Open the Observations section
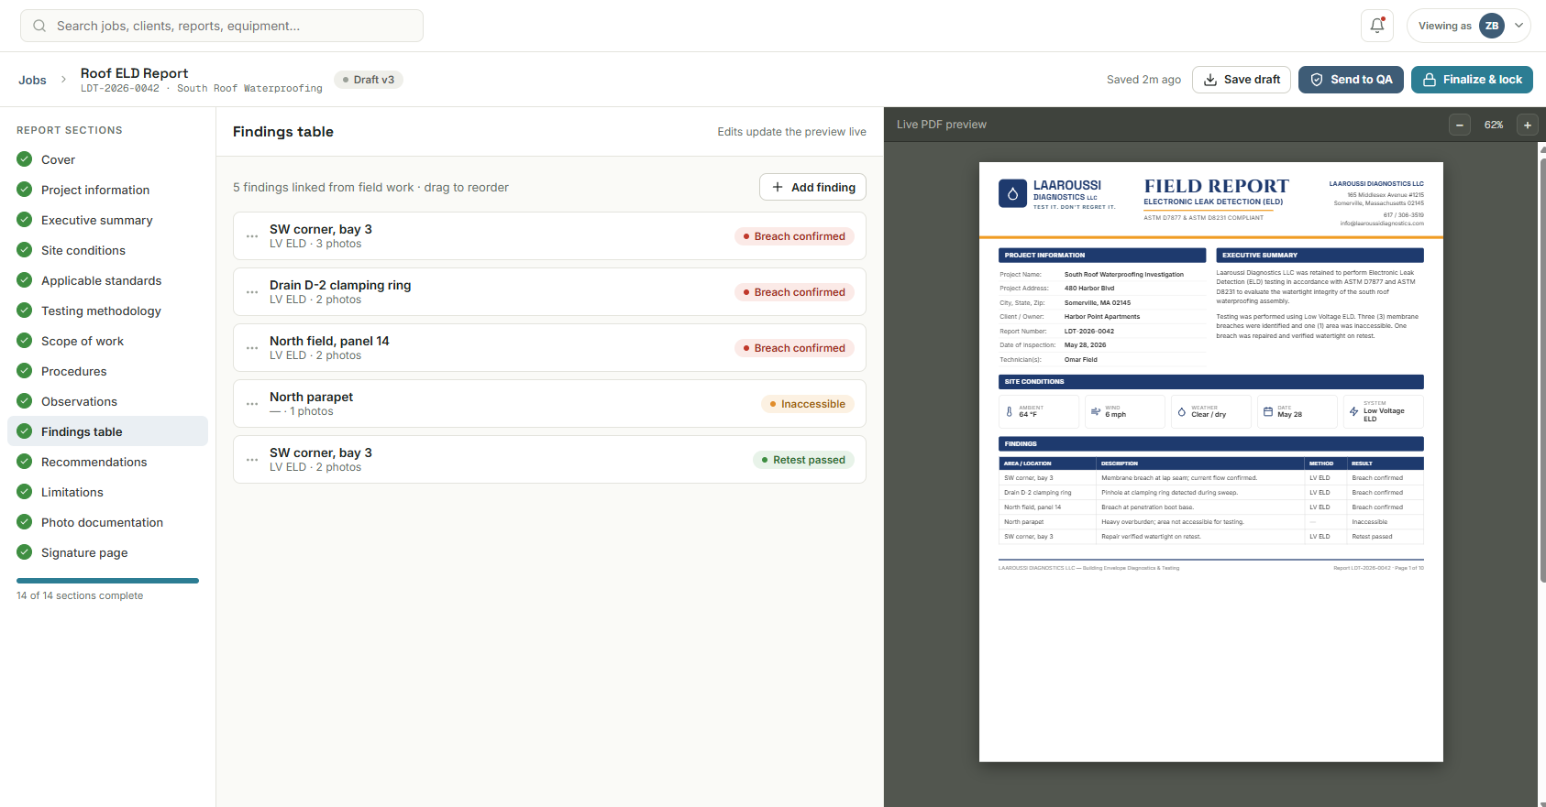 point(107,401)
